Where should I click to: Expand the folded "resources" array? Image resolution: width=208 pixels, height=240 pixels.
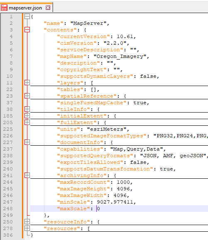coord(27,228)
